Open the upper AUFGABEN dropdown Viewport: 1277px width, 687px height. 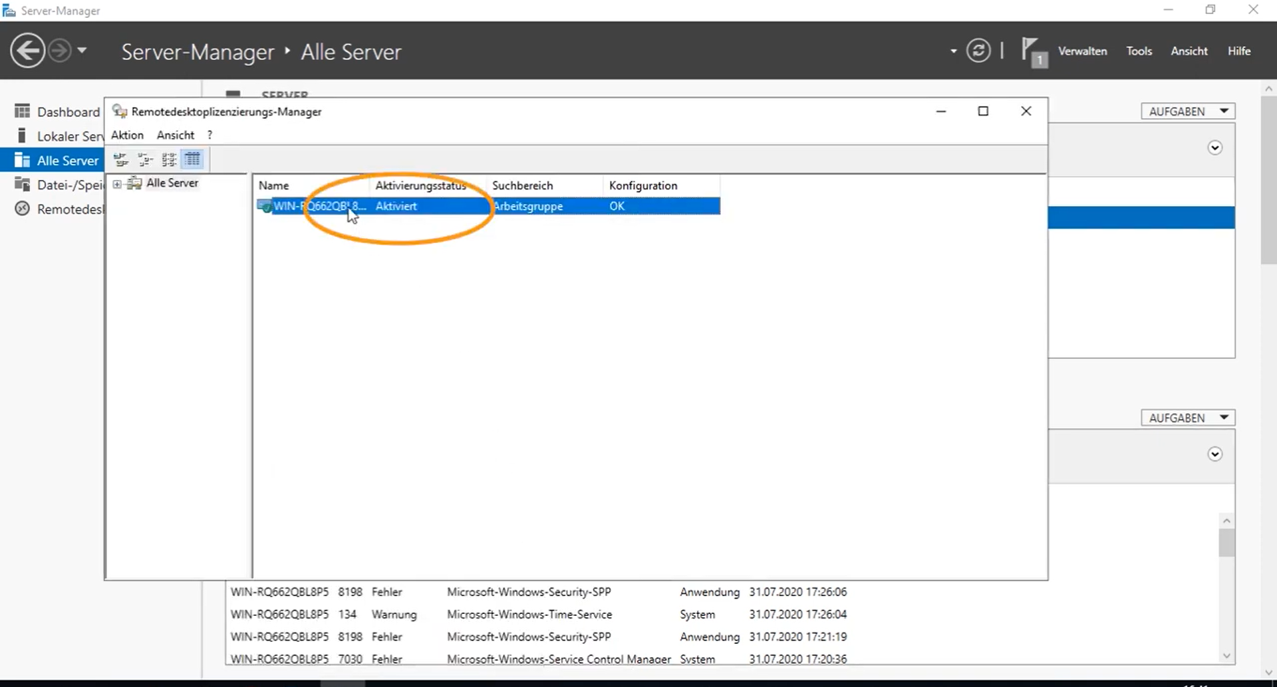(x=1187, y=112)
